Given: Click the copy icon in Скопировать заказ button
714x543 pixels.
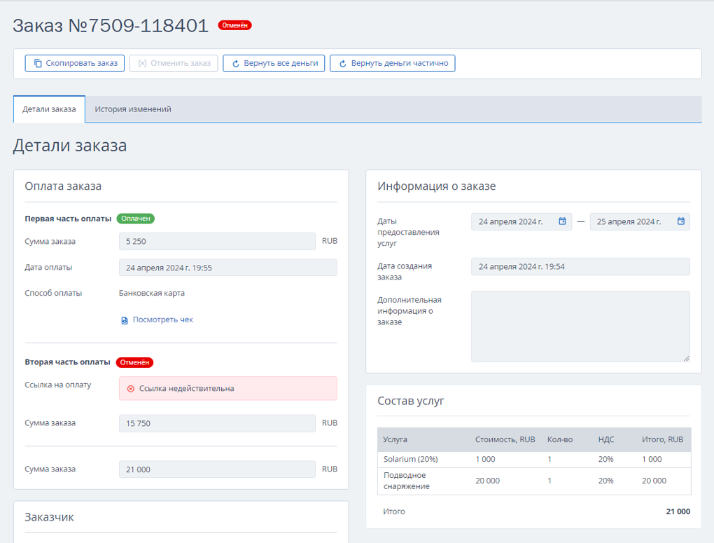Looking at the screenshot, I should click(x=38, y=63).
